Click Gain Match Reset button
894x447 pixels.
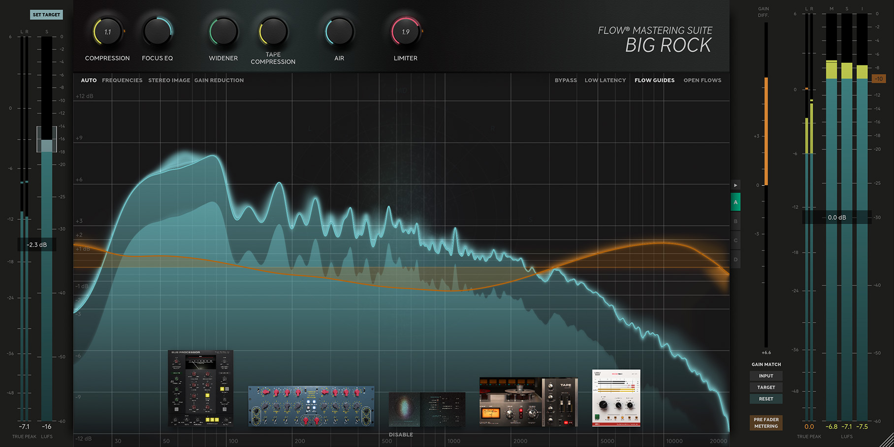coord(766,399)
